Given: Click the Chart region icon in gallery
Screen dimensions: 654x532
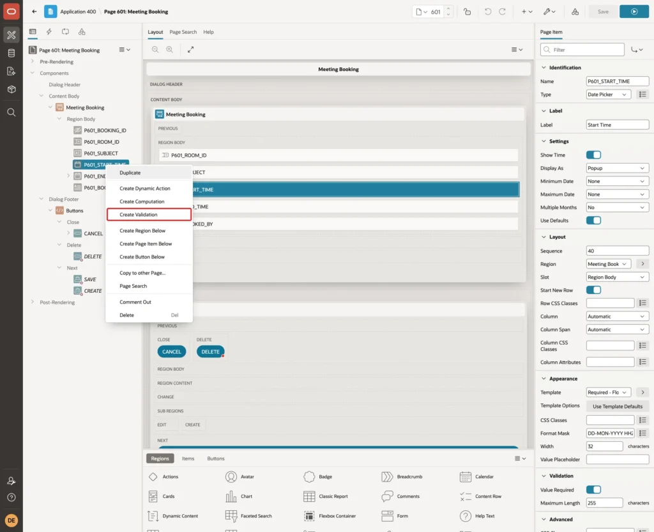Looking at the screenshot, I should pos(231,496).
